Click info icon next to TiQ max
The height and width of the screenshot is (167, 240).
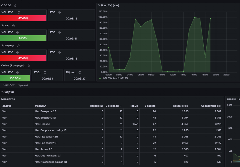80,72
